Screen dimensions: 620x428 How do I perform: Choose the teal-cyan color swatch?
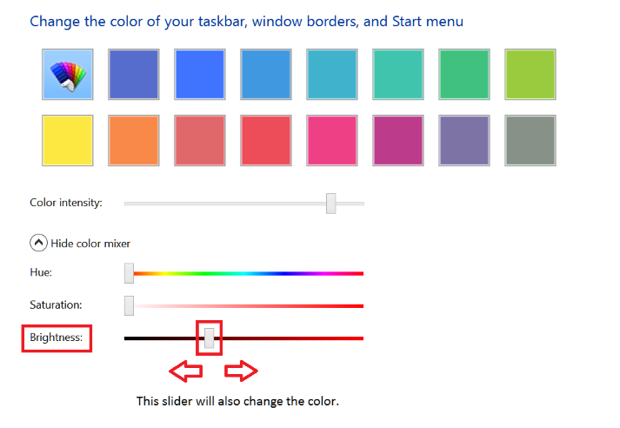tap(332, 74)
